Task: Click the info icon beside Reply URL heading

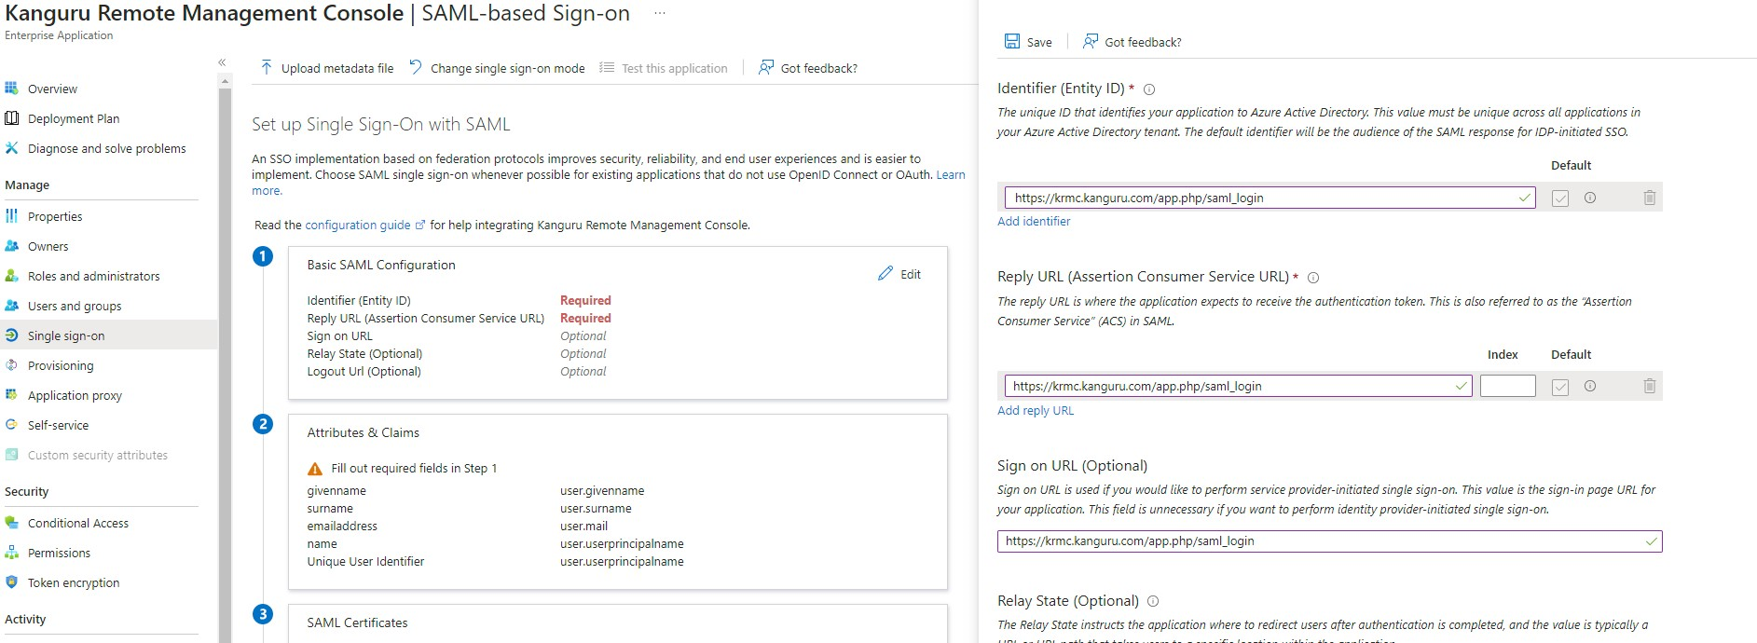Action: click(1313, 278)
